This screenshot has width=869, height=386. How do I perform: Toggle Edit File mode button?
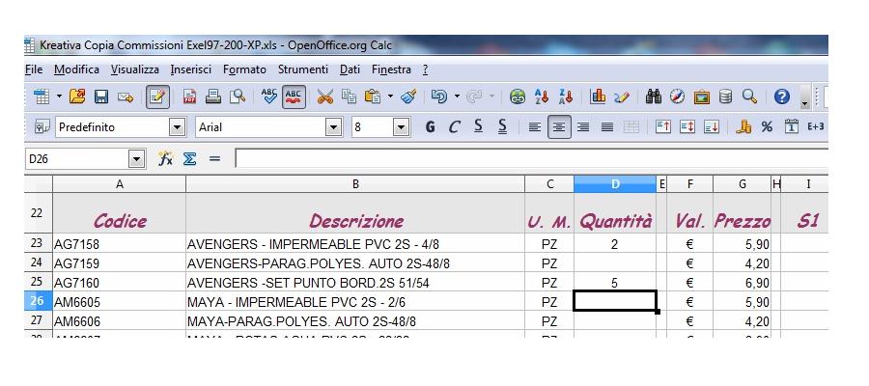click(158, 96)
